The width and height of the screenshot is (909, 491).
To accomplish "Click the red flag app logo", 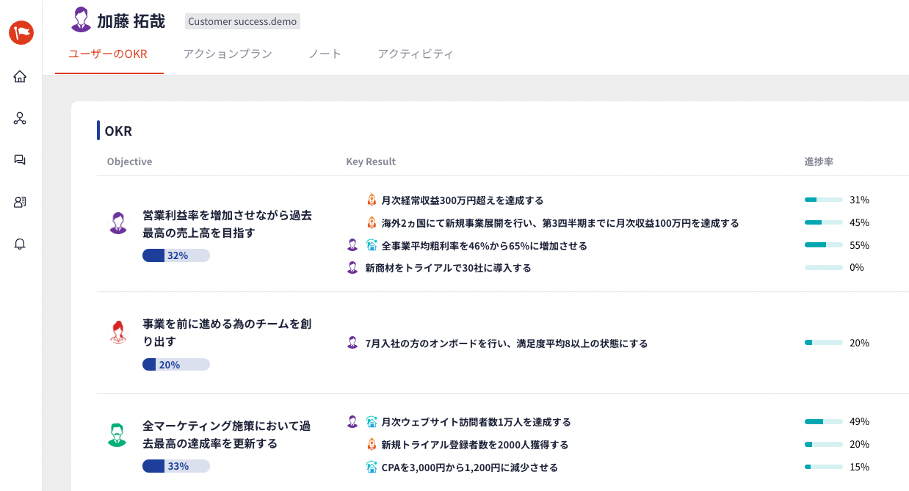I will (x=21, y=32).
